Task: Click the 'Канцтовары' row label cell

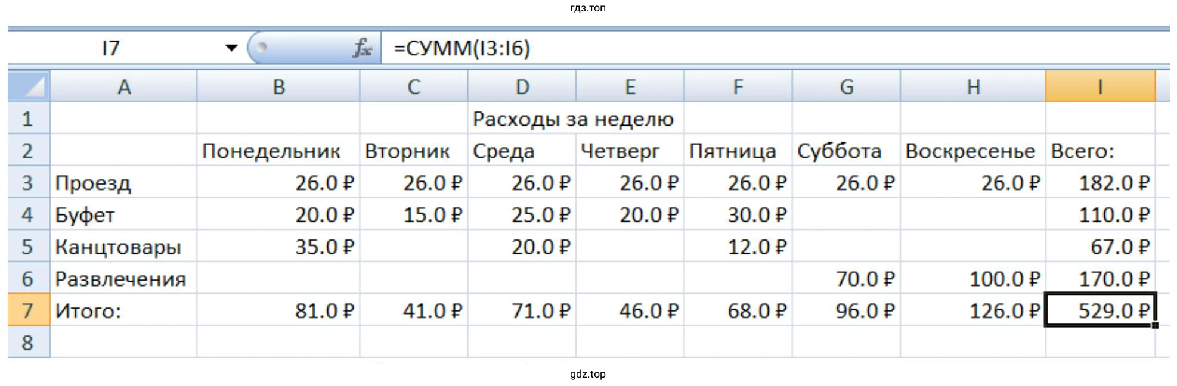Action: [123, 247]
